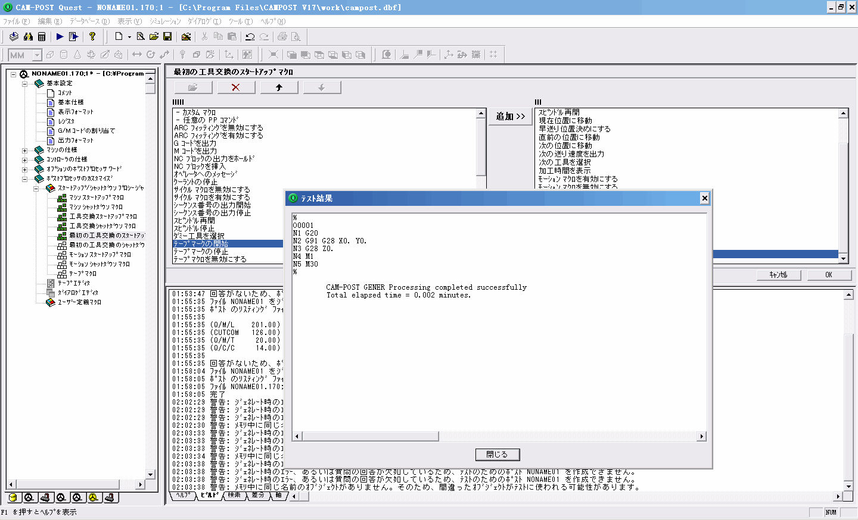Viewport: 858px width, 520px height.
Task: Save with the floppy disk icon
Action: (x=167, y=37)
